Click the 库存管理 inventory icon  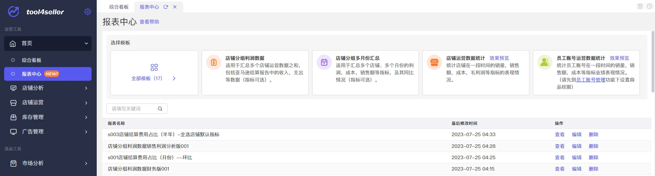[x=13, y=117]
